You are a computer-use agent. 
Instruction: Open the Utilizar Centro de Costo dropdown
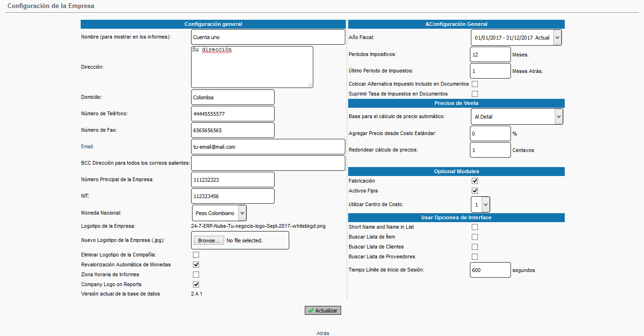coord(480,205)
